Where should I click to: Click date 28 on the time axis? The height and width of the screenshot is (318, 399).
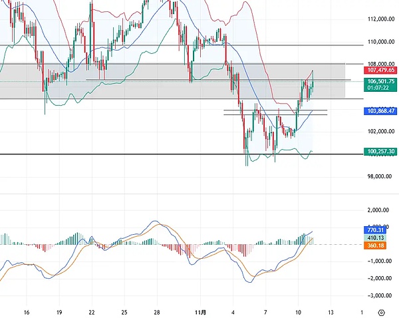tap(156, 311)
